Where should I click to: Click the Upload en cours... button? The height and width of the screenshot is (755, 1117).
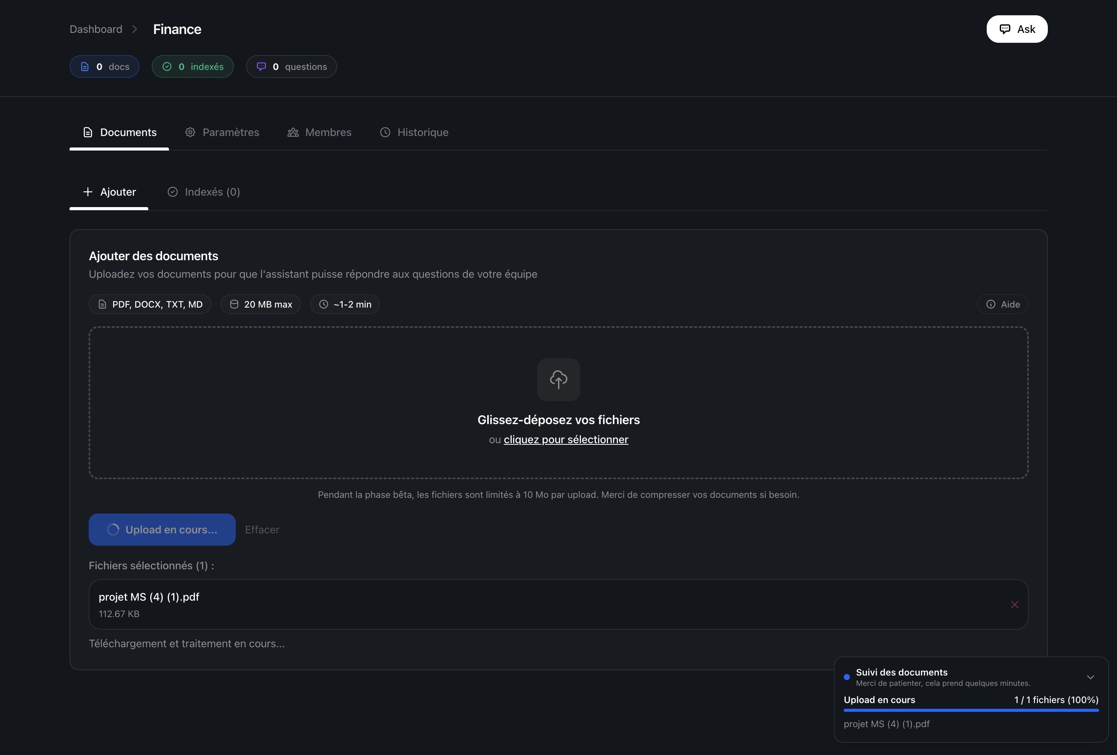coord(162,530)
